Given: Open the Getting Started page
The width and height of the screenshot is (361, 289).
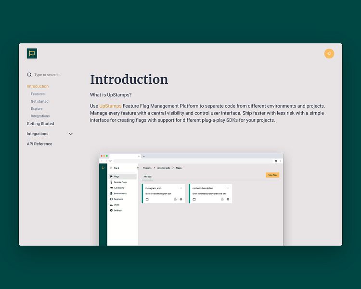Looking at the screenshot, I should coord(40,123).
